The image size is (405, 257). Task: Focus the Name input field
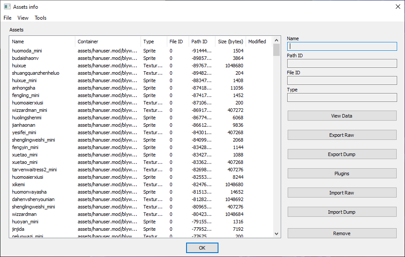click(342, 46)
